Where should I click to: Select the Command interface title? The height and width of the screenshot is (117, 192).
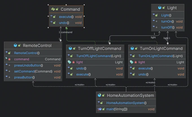pos(70,9)
